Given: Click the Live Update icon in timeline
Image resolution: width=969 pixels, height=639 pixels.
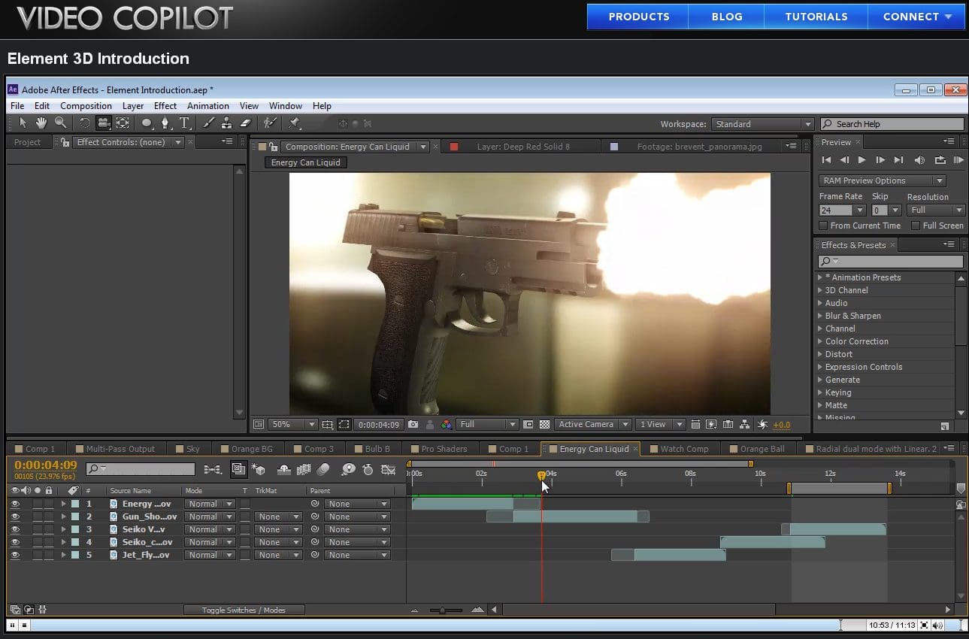Looking at the screenshot, I should click(239, 469).
